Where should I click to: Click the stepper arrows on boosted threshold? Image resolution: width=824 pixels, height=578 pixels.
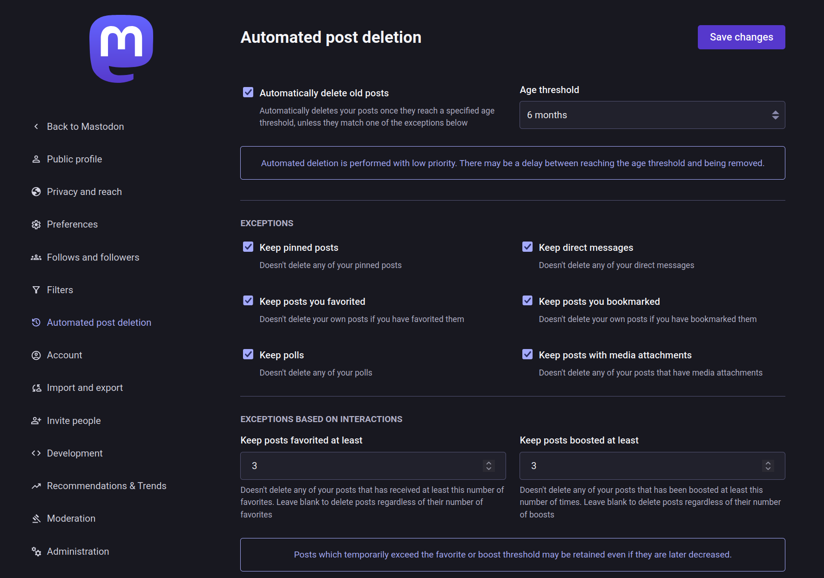(x=768, y=466)
